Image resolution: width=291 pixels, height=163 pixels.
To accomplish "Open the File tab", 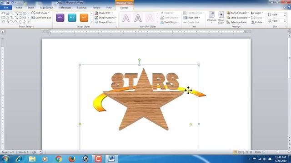I will coord(6,8).
